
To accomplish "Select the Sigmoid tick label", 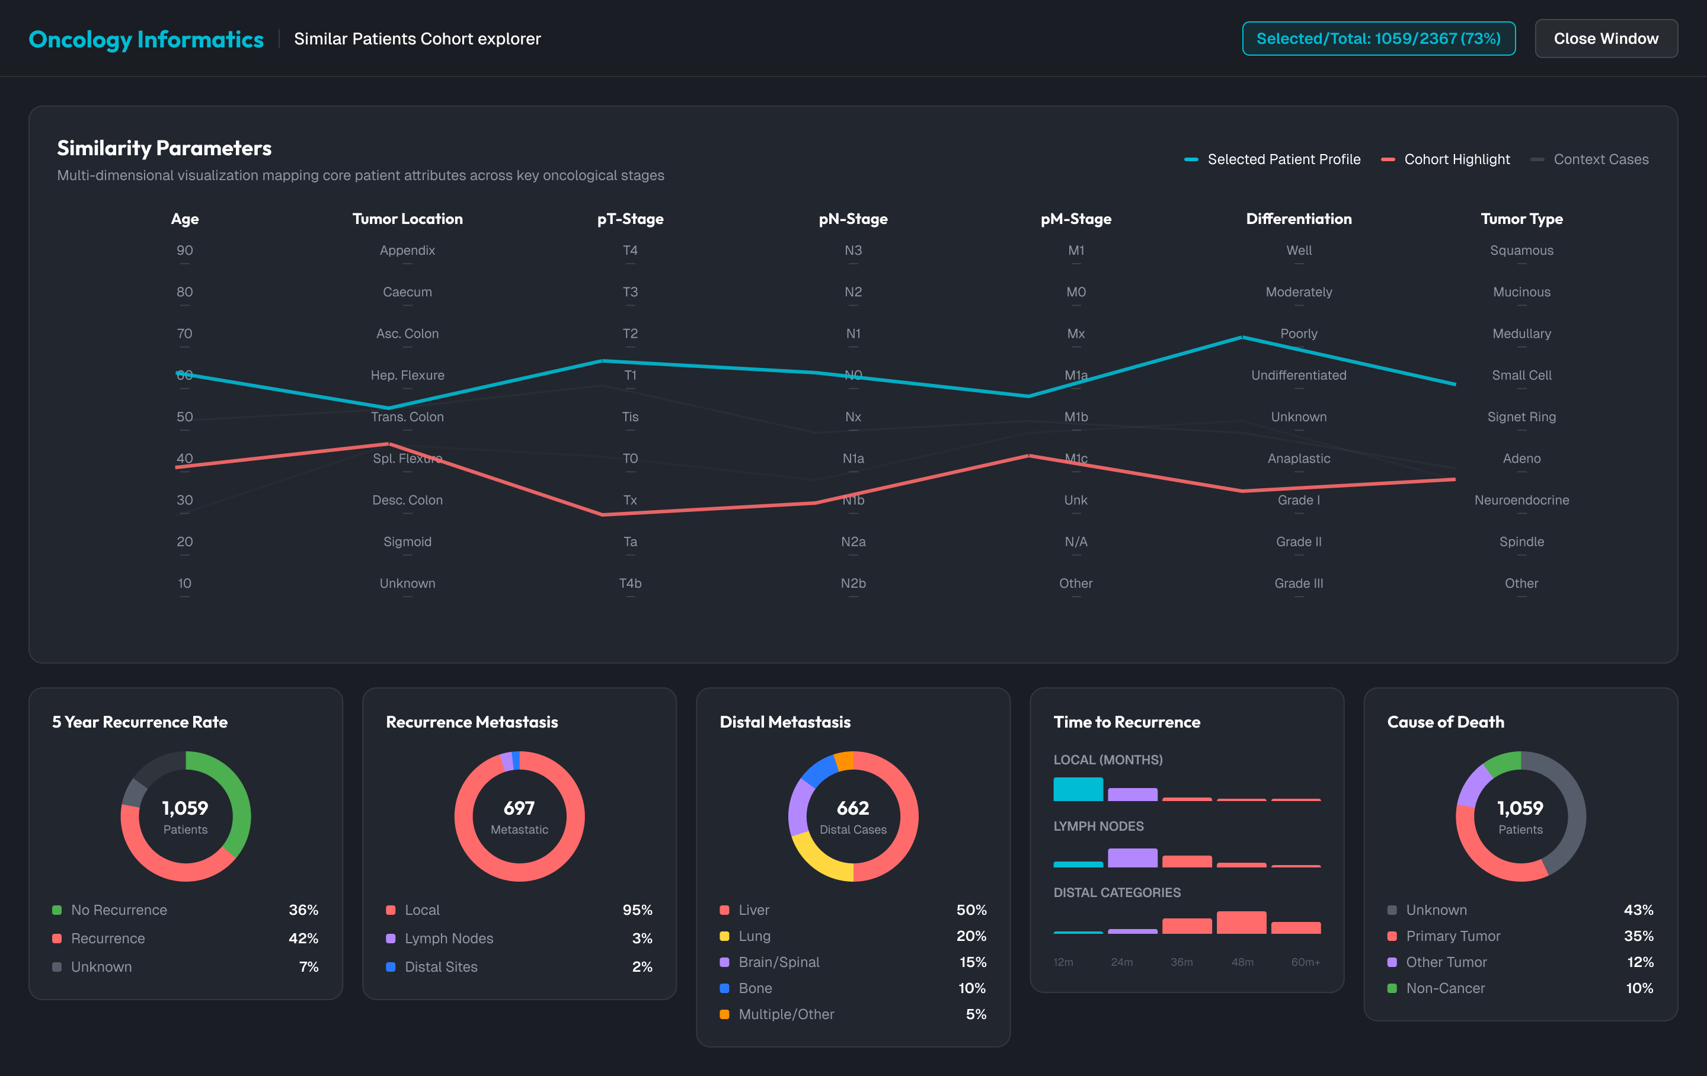I will 408,542.
